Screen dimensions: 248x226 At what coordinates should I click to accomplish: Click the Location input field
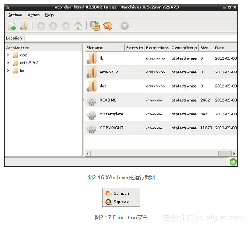point(130,38)
